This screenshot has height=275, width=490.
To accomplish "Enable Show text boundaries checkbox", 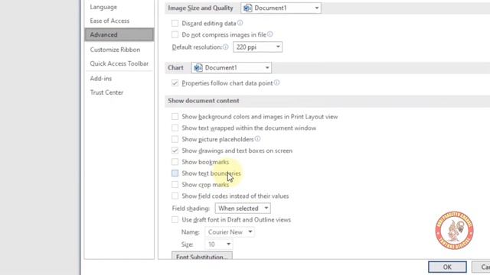I will [x=175, y=173].
